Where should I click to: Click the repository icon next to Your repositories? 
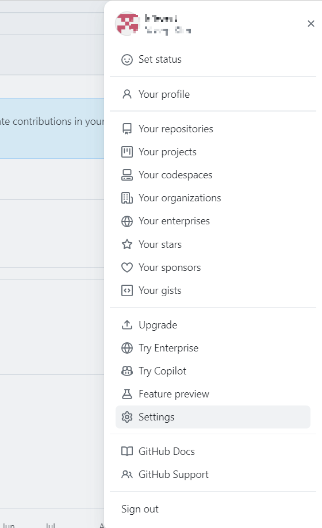127,129
